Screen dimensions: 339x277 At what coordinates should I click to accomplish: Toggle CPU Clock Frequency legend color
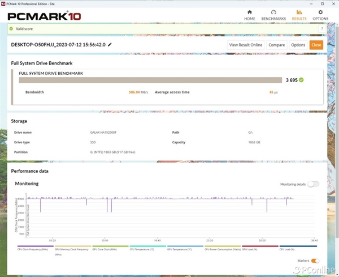pos(36,246)
